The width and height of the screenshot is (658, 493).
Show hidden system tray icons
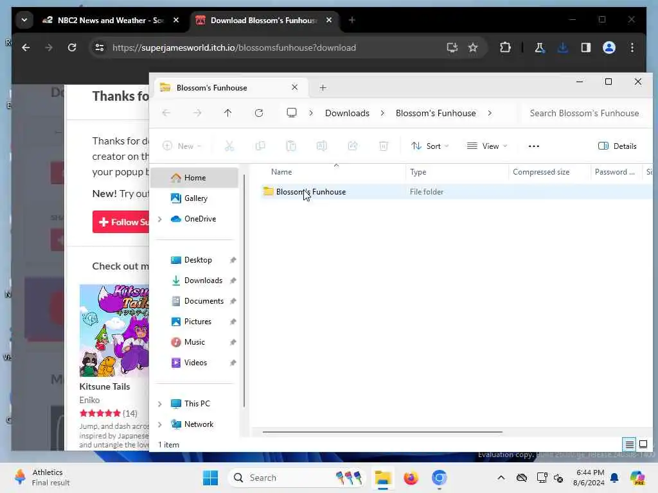[x=501, y=478]
